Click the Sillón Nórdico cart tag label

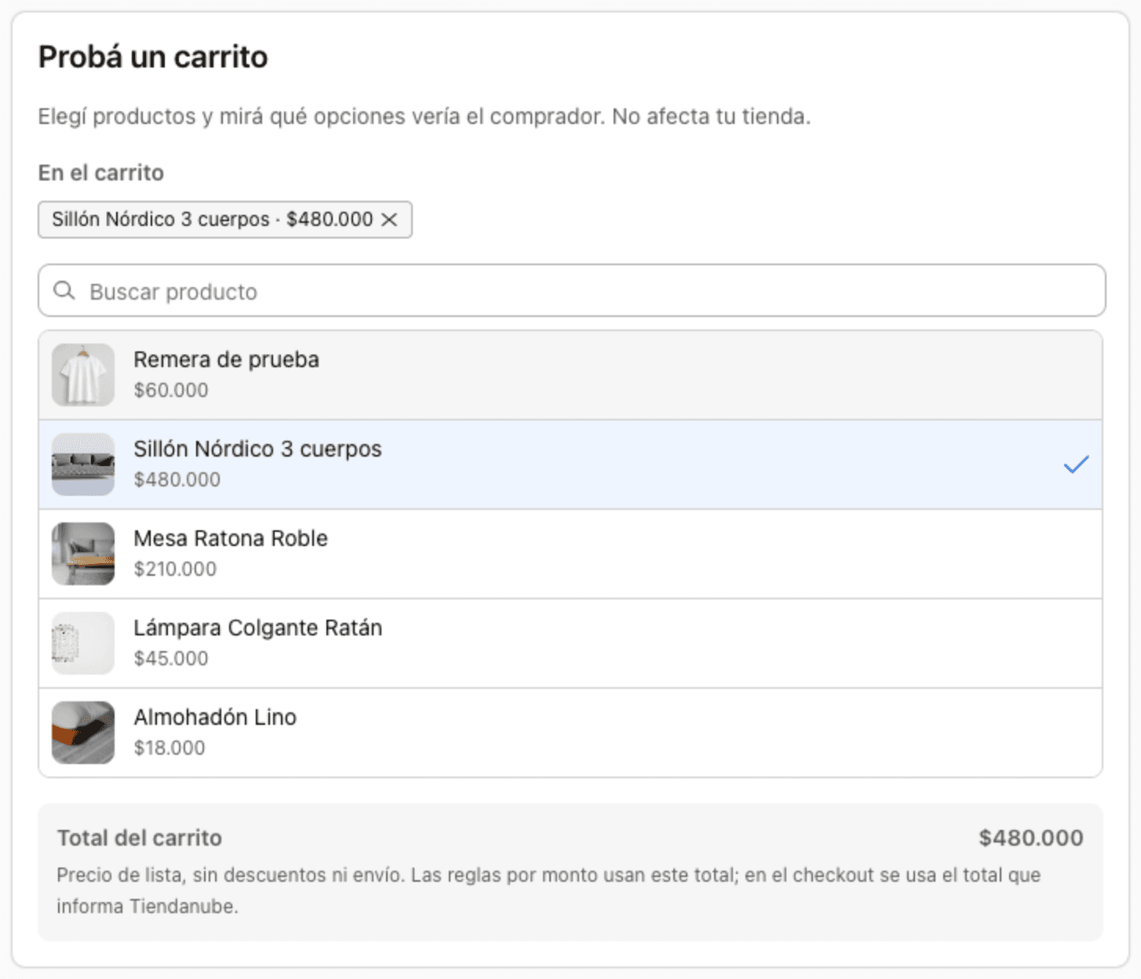212,220
